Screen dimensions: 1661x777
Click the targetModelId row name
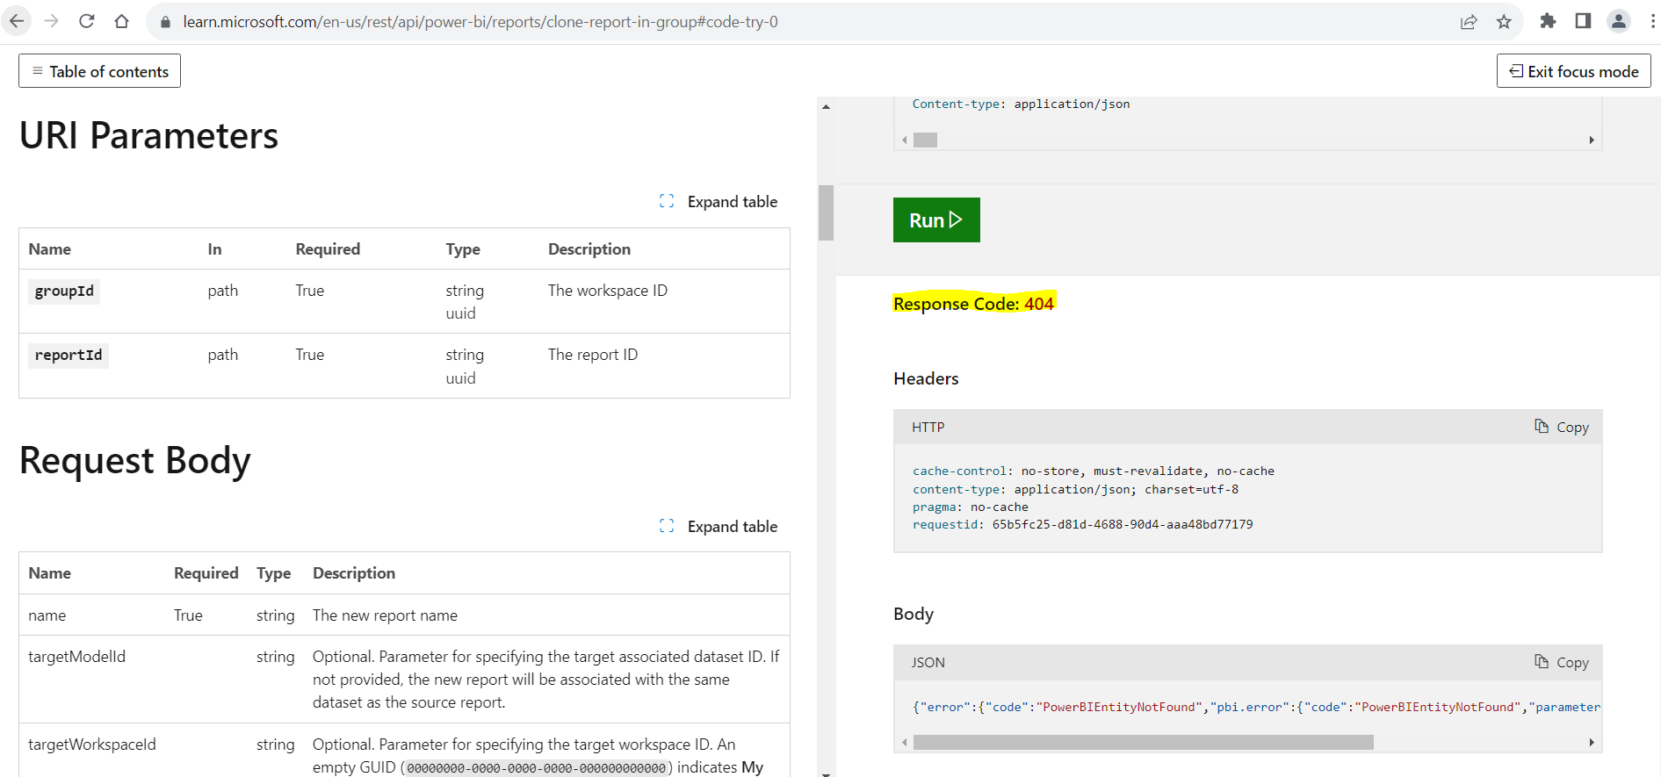point(76,656)
